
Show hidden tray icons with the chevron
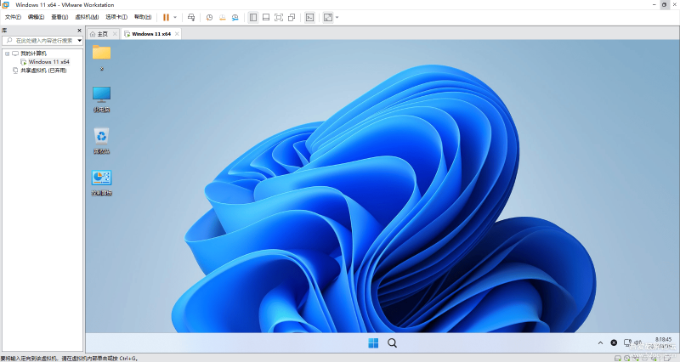[x=600, y=342]
